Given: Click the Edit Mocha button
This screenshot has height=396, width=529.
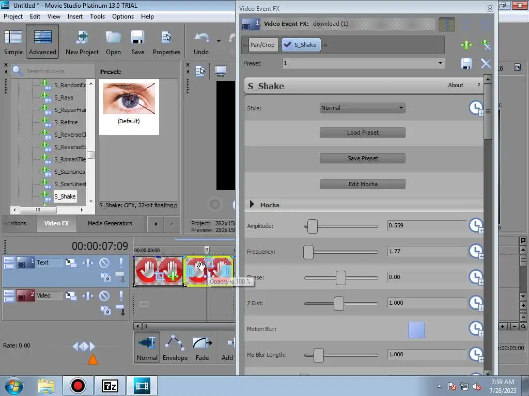Looking at the screenshot, I should [362, 184].
